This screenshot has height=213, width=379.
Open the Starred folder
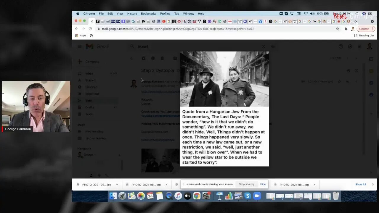pyautogui.click(x=90, y=80)
